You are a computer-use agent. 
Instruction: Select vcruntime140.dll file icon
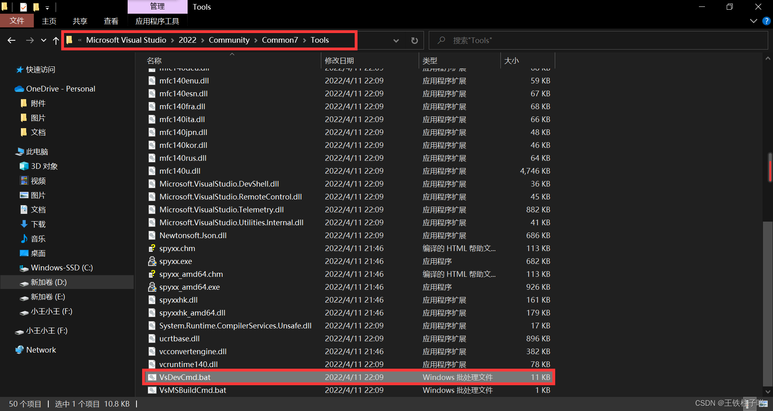point(152,364)
